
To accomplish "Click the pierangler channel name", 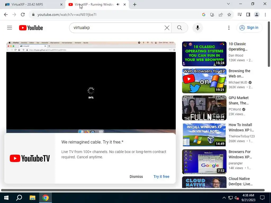I will [236, 163].
